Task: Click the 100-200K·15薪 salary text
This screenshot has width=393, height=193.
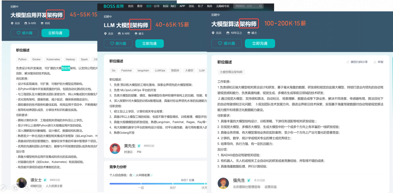Action: click(285, 24)
